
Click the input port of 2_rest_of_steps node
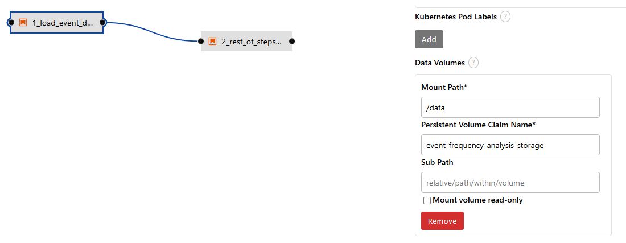coord(201,41)
